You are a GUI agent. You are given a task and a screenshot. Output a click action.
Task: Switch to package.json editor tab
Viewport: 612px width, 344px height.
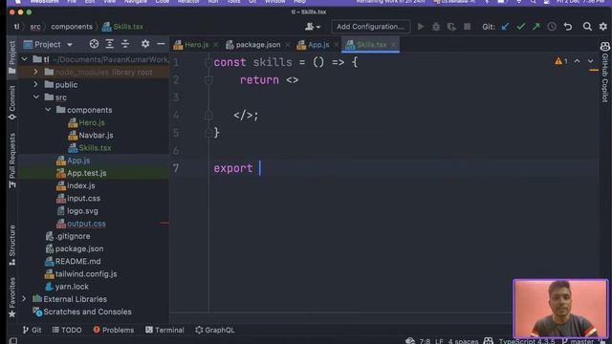[x=258, y=45]
